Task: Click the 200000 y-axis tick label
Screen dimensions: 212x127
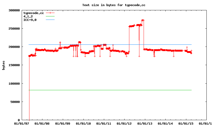Action: click(x=14, y=47)
